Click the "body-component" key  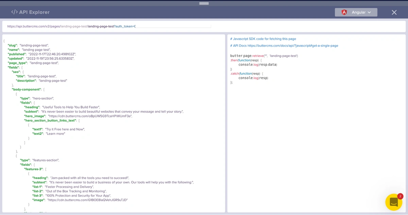click(x=27, y=89)
